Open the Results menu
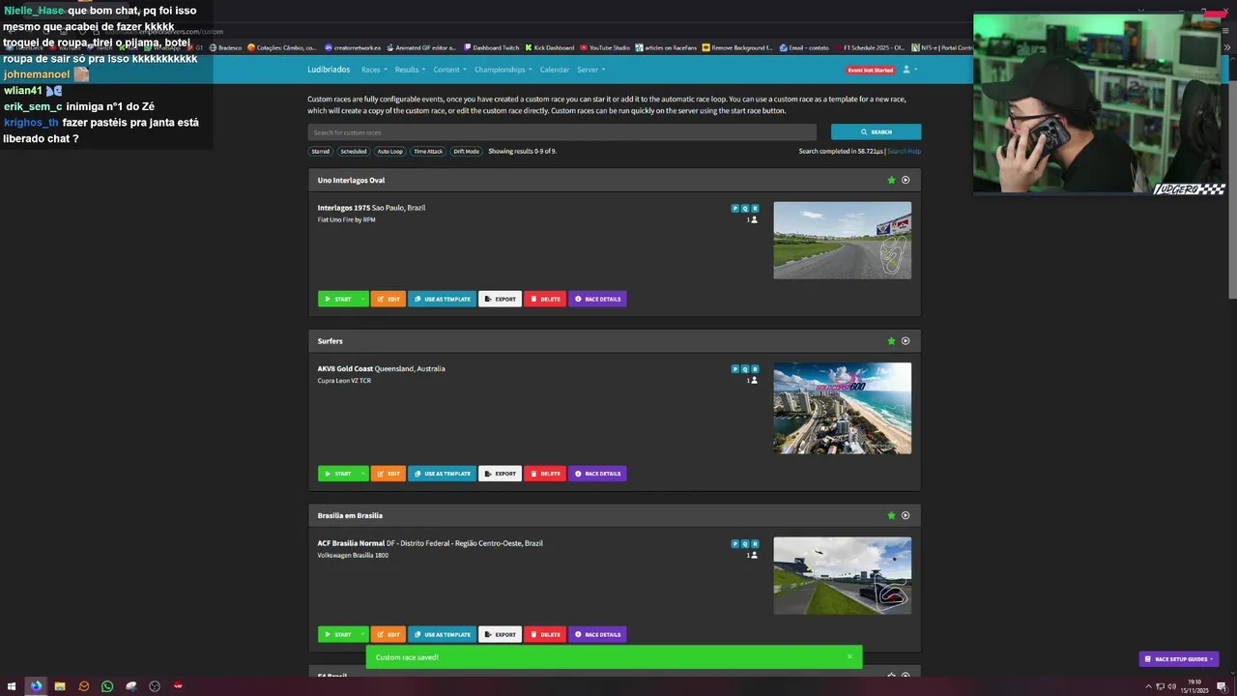The height and width of the screenshot is (696, 1237). [x=410, y=70]
